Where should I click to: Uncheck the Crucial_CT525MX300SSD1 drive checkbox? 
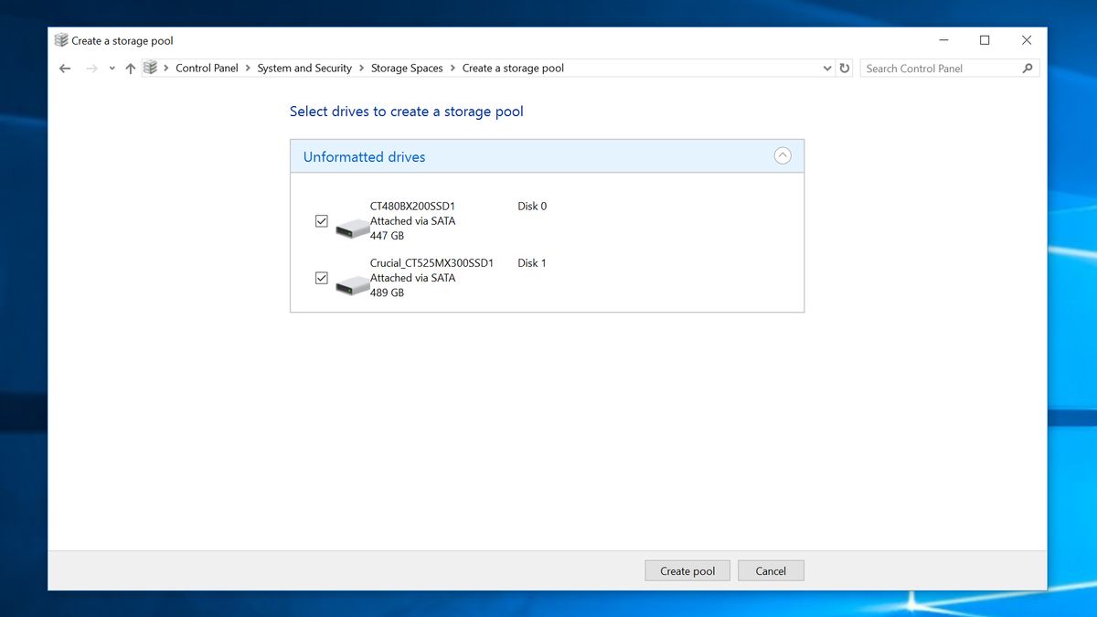[321, 278]
